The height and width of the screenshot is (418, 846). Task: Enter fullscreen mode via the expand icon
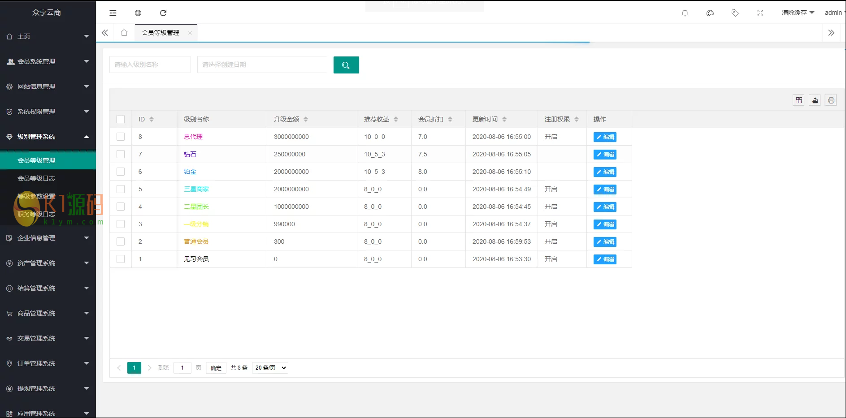point(760,13)
